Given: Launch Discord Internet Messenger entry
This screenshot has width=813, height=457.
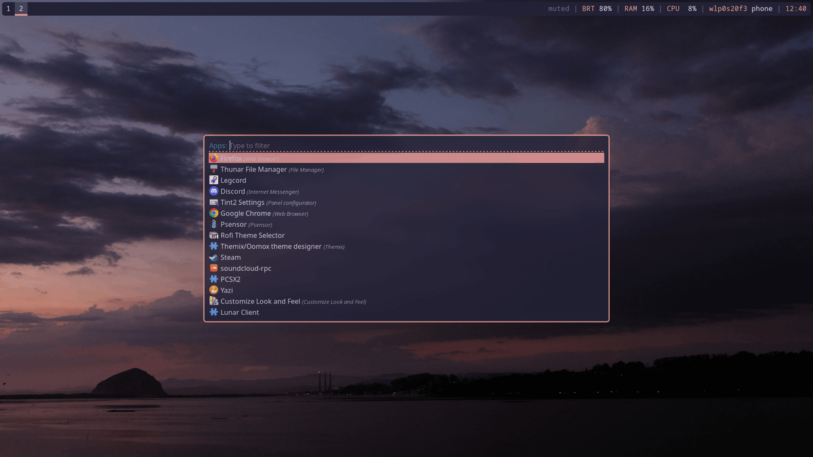Looking at the screenshot, I should coord(406,192).
